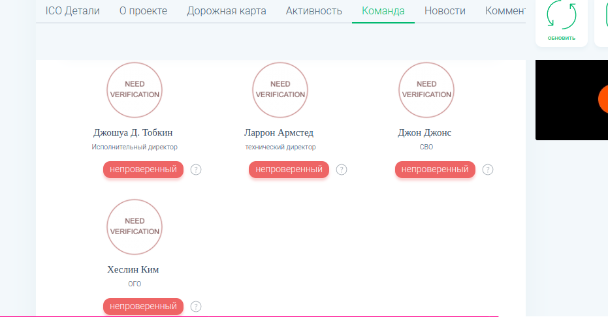The width and height of the screenshot is (608, 317).
Task: Click непроверенный badge under Ларрон Армстед
Action: [289, 170]
